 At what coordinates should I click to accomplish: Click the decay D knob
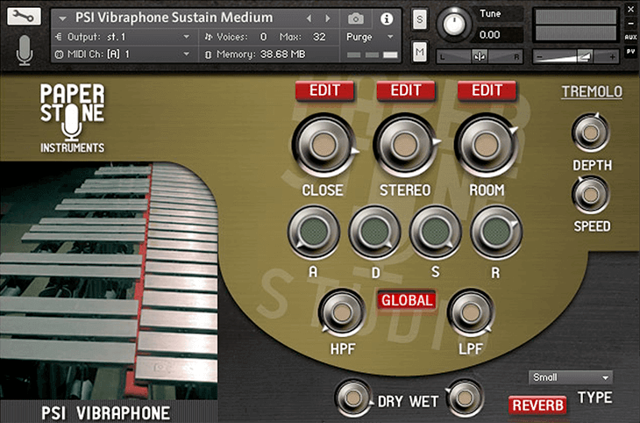click(x=374, y=233)
